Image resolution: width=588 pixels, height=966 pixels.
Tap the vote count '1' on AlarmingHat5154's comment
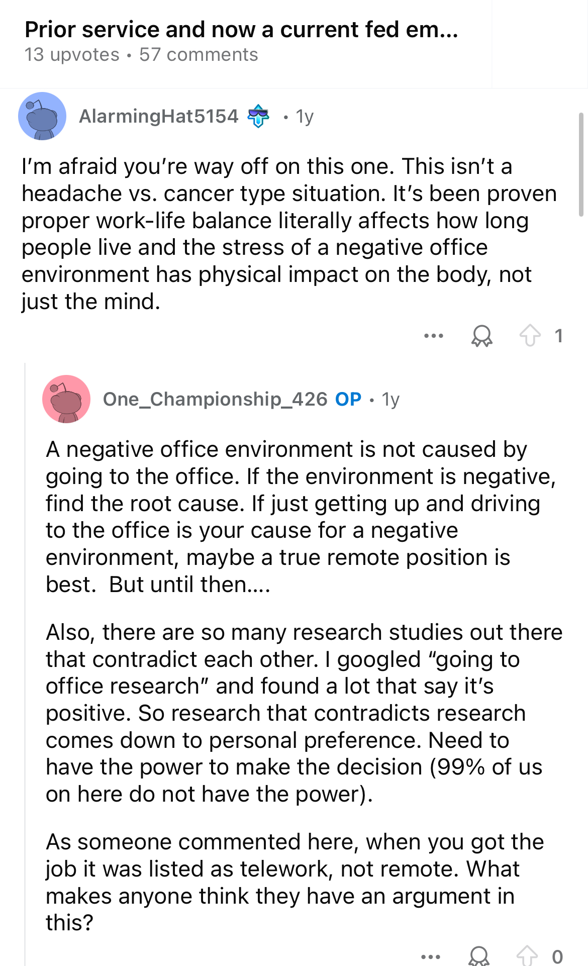[x=558, y=336]
